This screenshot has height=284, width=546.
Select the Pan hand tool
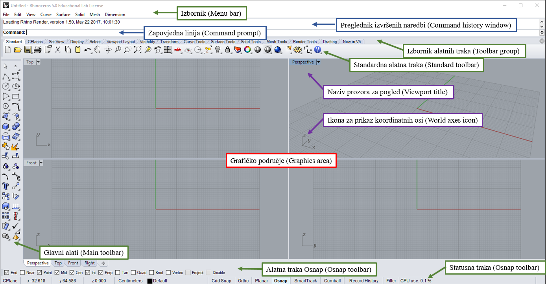pyautogui.click(x=97, y=49)
